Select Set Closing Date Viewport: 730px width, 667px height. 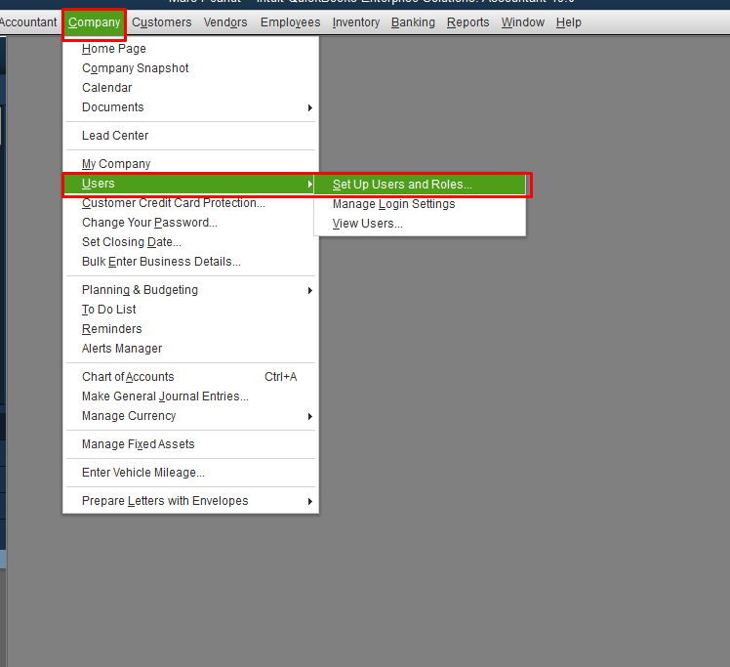(x=190, y=242)
